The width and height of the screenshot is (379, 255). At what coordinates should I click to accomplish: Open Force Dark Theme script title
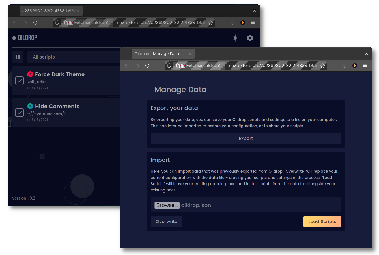60,74
